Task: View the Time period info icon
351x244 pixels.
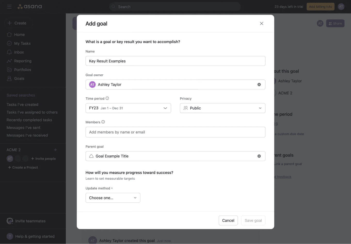Action: click(x=106, y=98)
